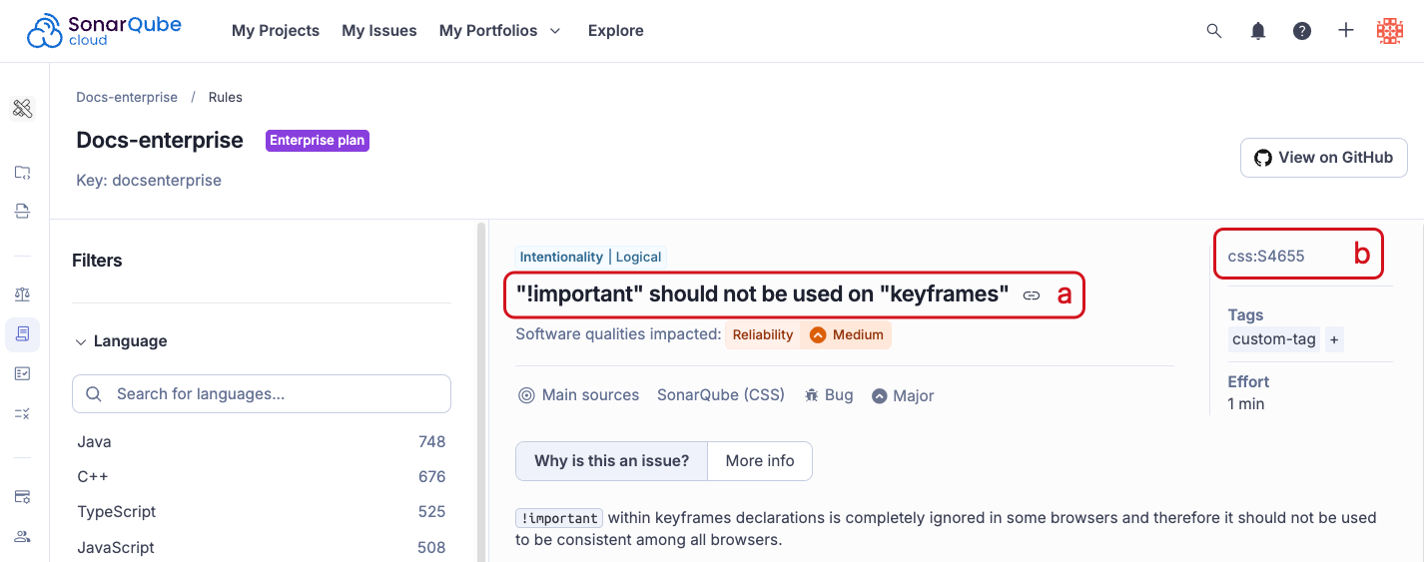Viewport: 1424px width, 562px height.
Task: Click the Major severity icon
Action: [880, 396]
